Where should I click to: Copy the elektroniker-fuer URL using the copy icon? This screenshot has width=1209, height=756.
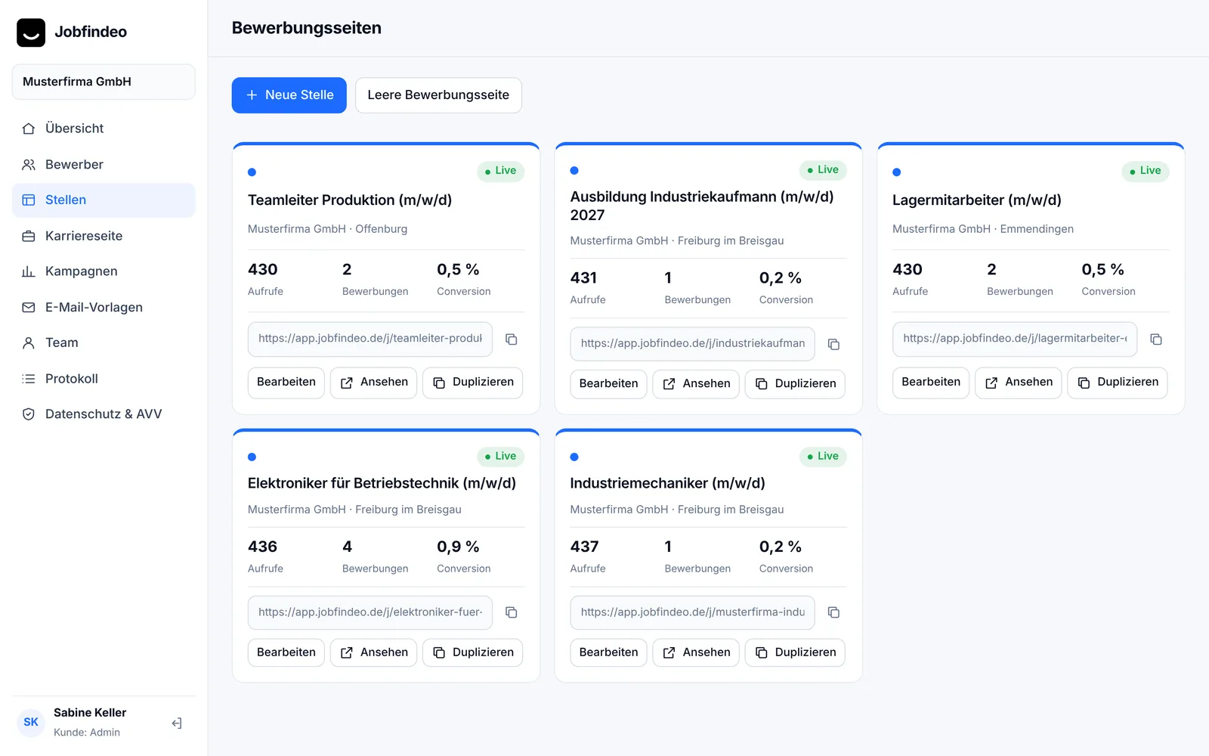[512, 612]
